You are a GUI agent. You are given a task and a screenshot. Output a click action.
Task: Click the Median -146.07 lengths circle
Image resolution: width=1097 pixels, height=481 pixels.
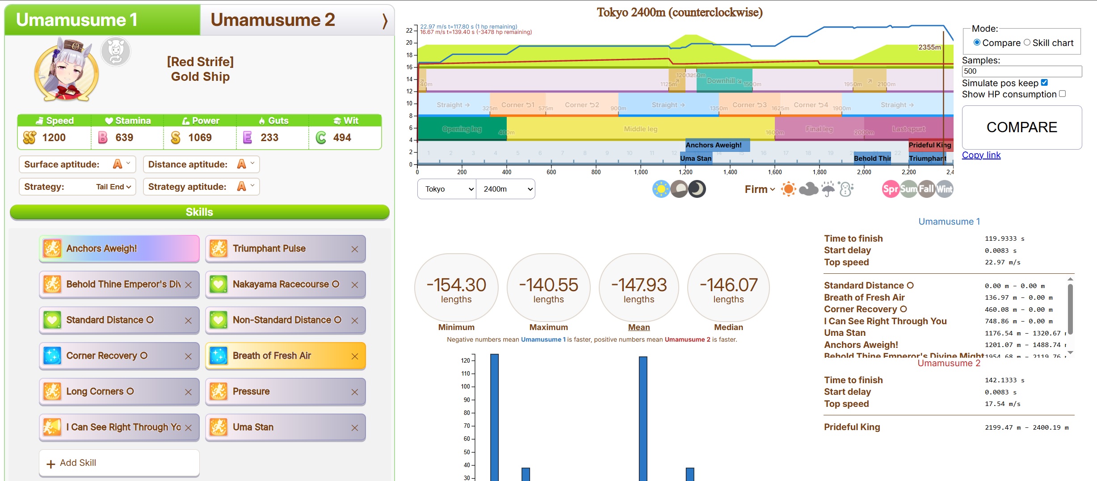(x=728, y=288)
